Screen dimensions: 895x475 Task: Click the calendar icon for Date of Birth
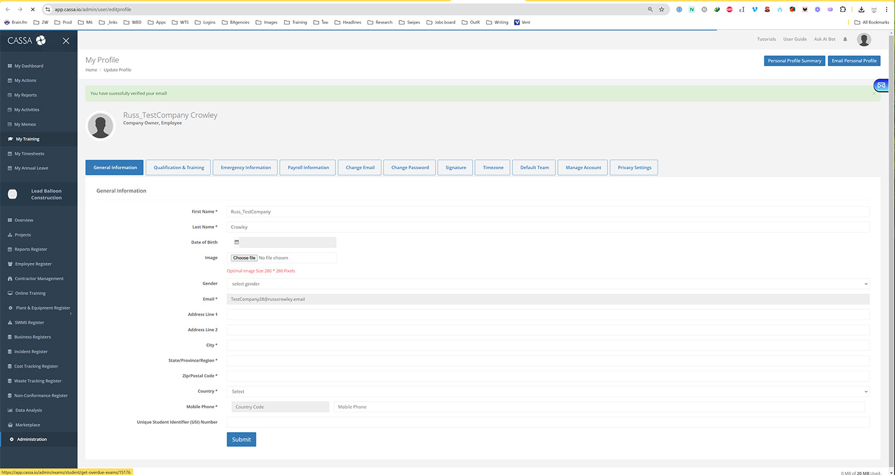(236, 243)
